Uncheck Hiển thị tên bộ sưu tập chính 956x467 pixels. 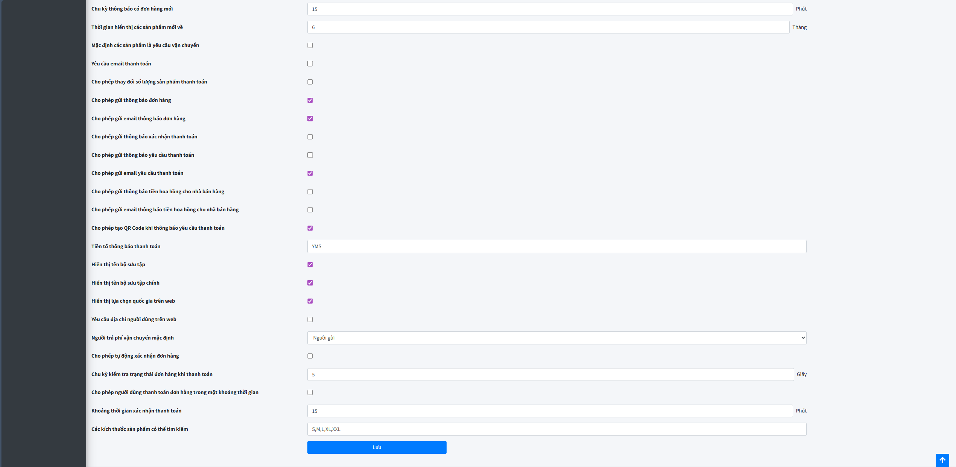(x=310, y=283)
